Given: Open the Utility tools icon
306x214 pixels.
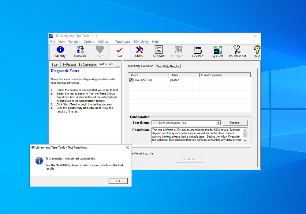Looking at the screenshot, I should pos(139,52).
